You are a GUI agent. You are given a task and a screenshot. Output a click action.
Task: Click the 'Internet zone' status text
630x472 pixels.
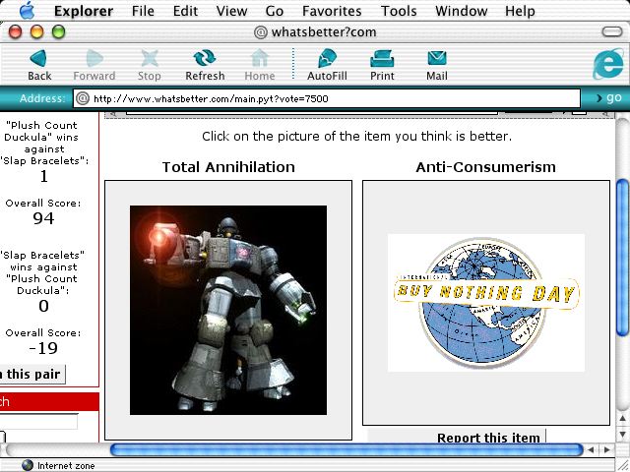coord(66,465)
